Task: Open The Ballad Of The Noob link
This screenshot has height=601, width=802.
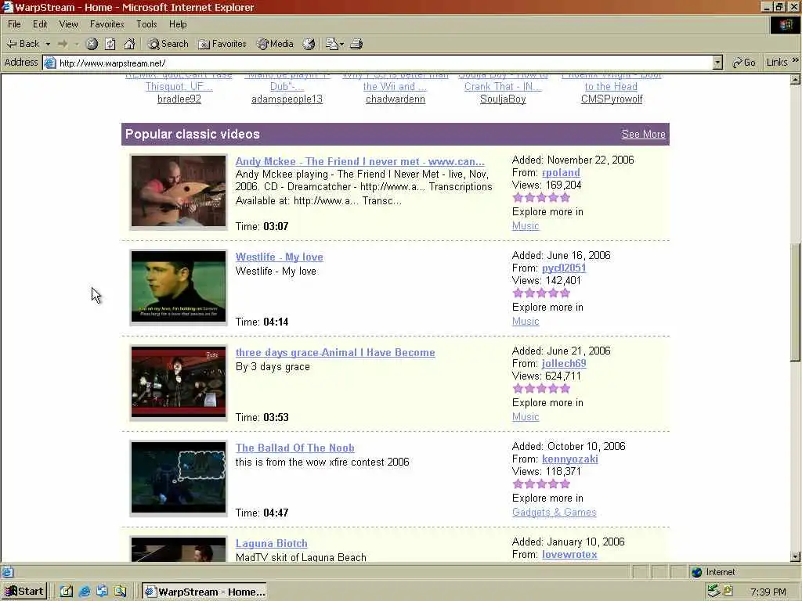Action: coord(295,448)
